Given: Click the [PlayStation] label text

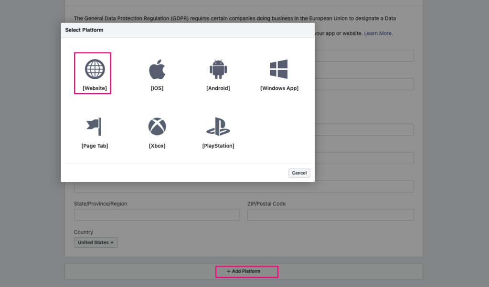Looking at the screenshot, I should click(x=218, y=146).
